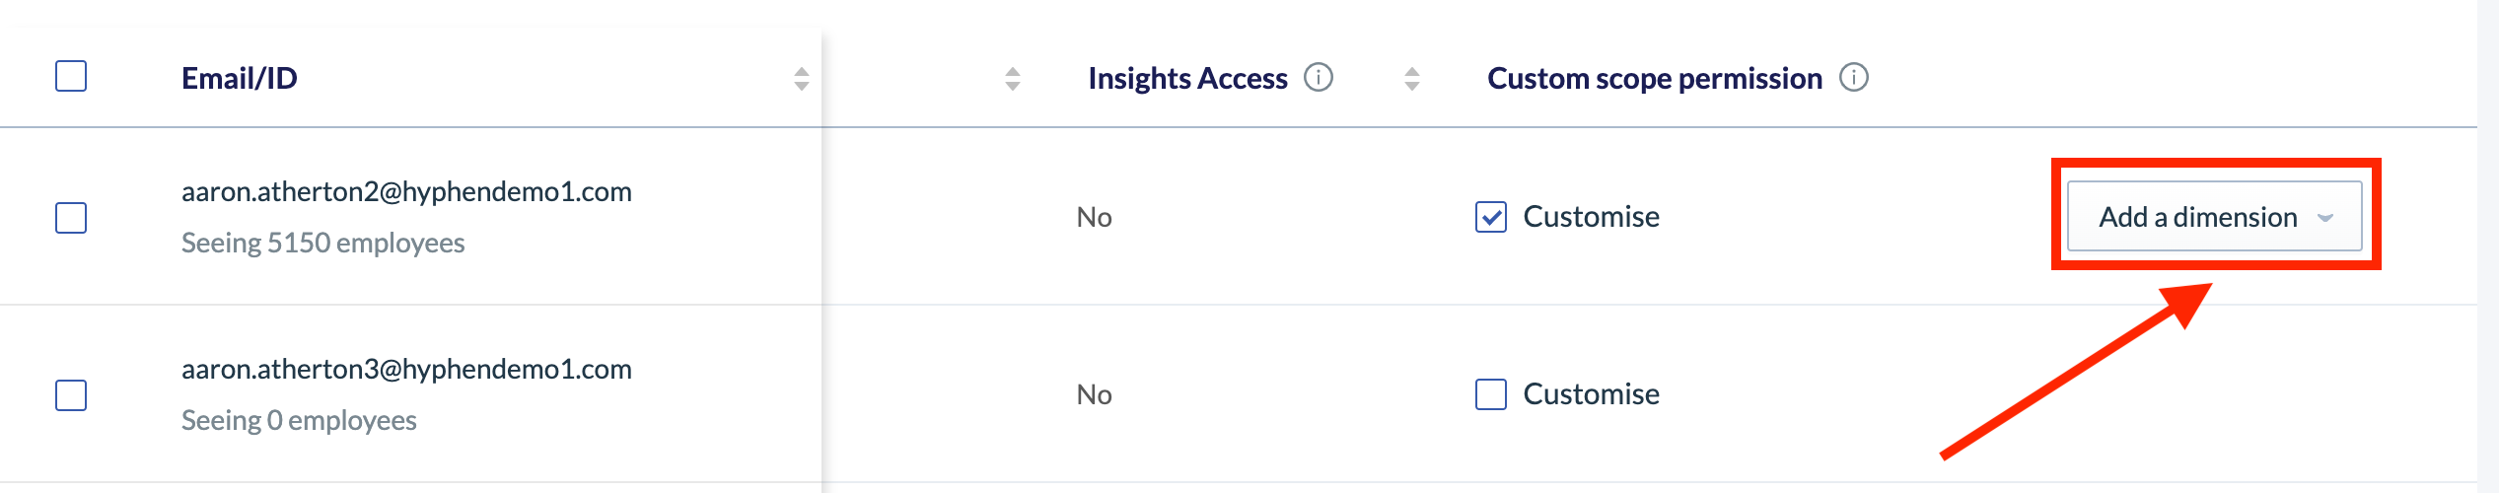Click the Add a dimension chevron arrow

tap(2325, 218)
